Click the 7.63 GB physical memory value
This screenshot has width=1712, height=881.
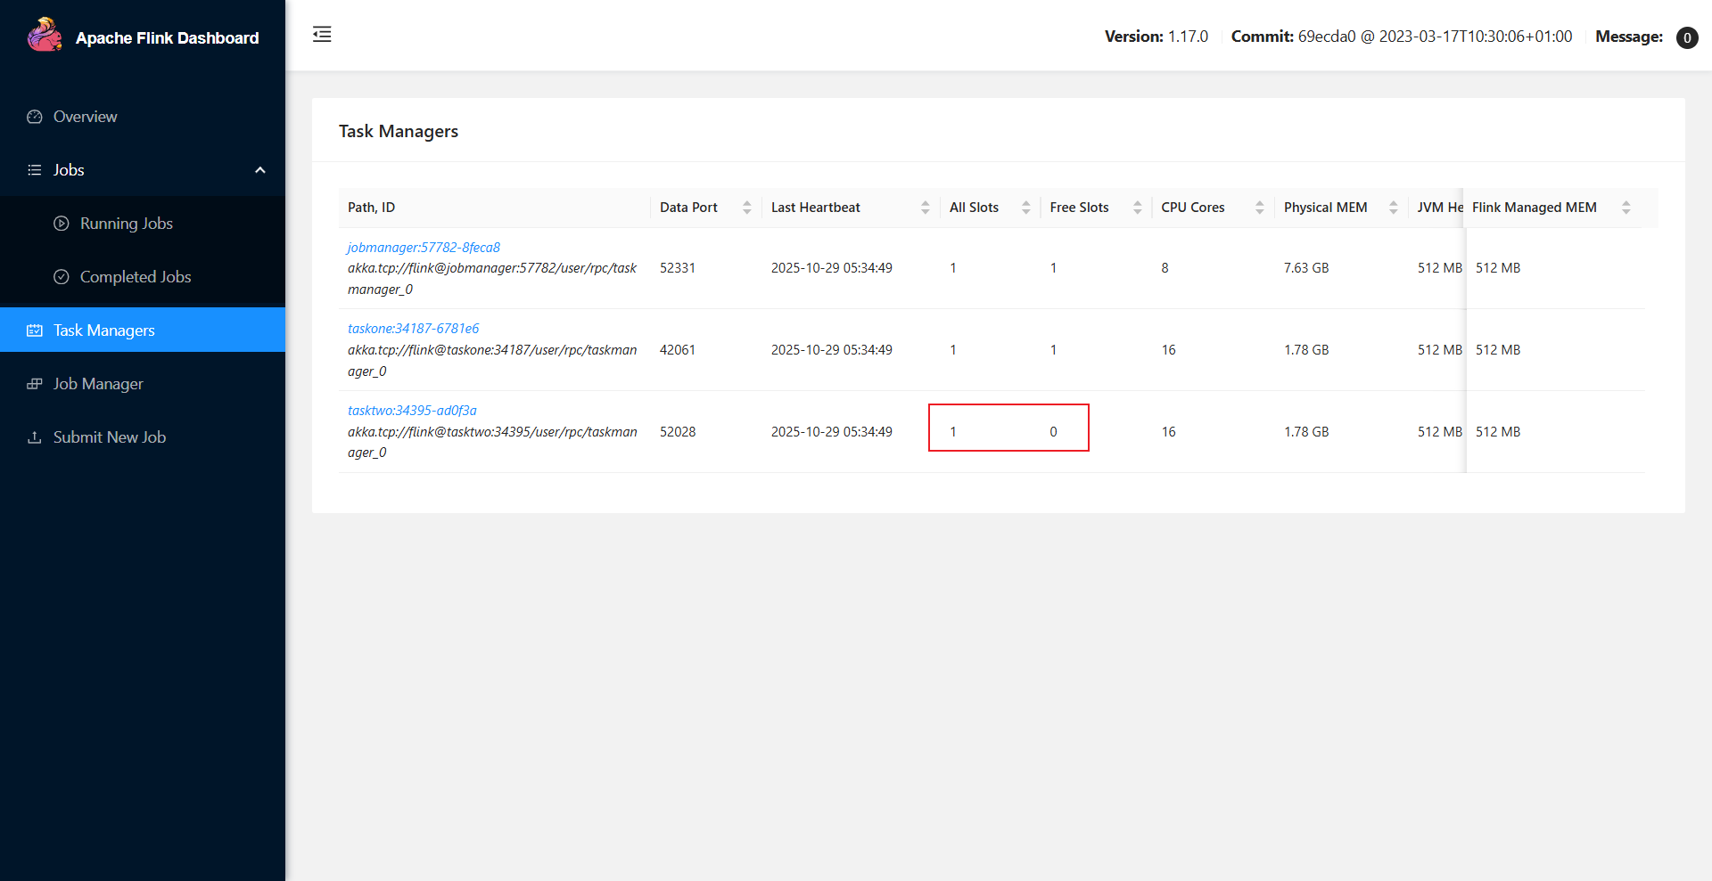coord(1306,268)
